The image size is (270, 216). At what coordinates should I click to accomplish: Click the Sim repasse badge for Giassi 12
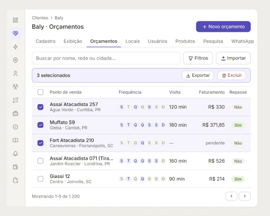[238, 179]
